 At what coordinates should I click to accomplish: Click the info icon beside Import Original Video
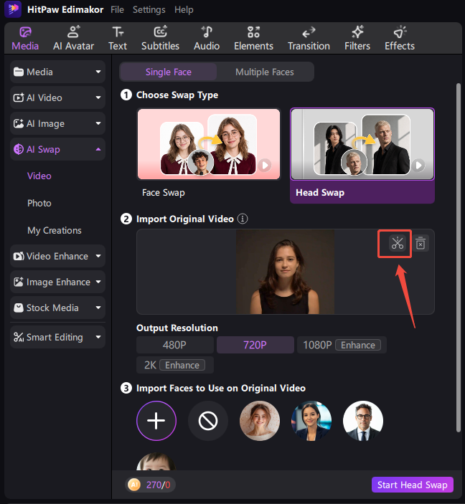(243, 219)
